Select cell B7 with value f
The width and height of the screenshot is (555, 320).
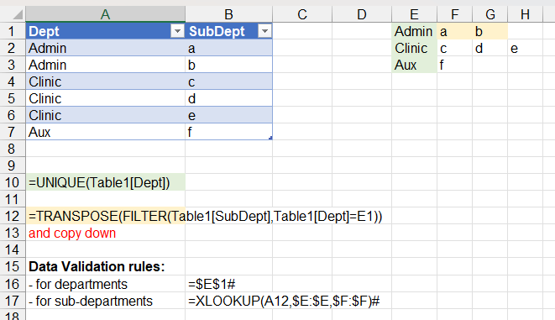[228, 132]
